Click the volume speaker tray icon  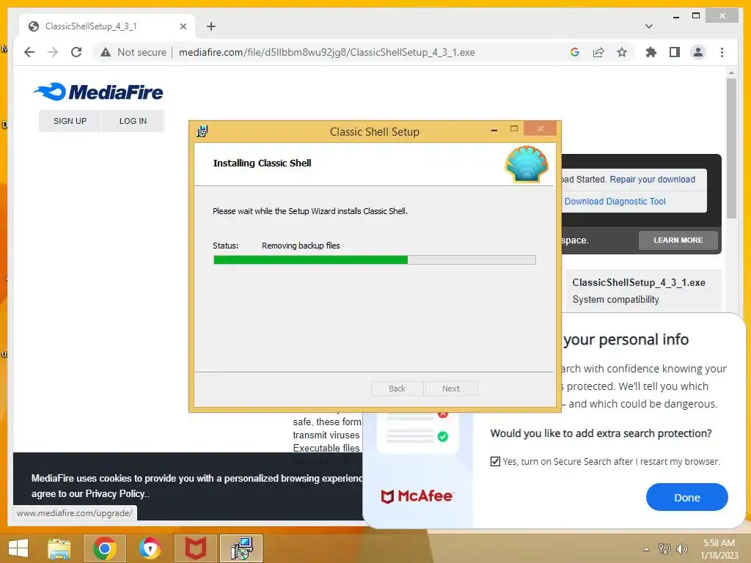[x=681, y=548]
